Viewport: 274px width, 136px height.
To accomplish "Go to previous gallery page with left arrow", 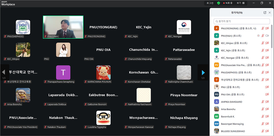I will point(4,72).
